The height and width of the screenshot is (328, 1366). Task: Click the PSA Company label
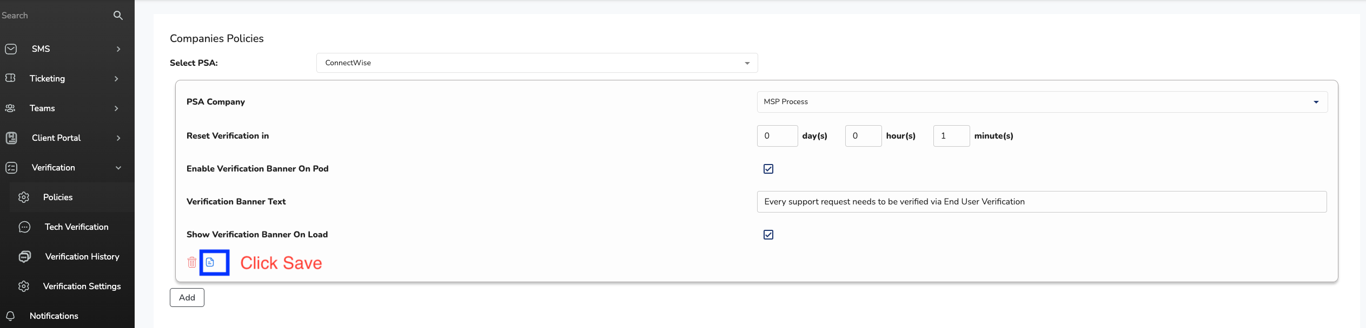(216, 102)
